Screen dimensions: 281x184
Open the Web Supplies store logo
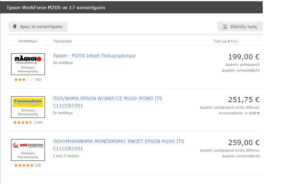(28, 150)
